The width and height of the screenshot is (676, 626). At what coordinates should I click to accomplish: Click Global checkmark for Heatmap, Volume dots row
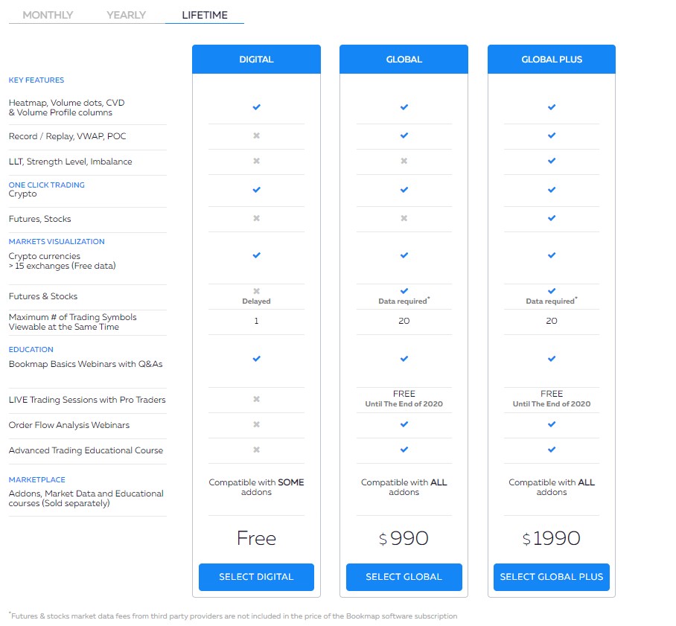click(x=404, y=107)
